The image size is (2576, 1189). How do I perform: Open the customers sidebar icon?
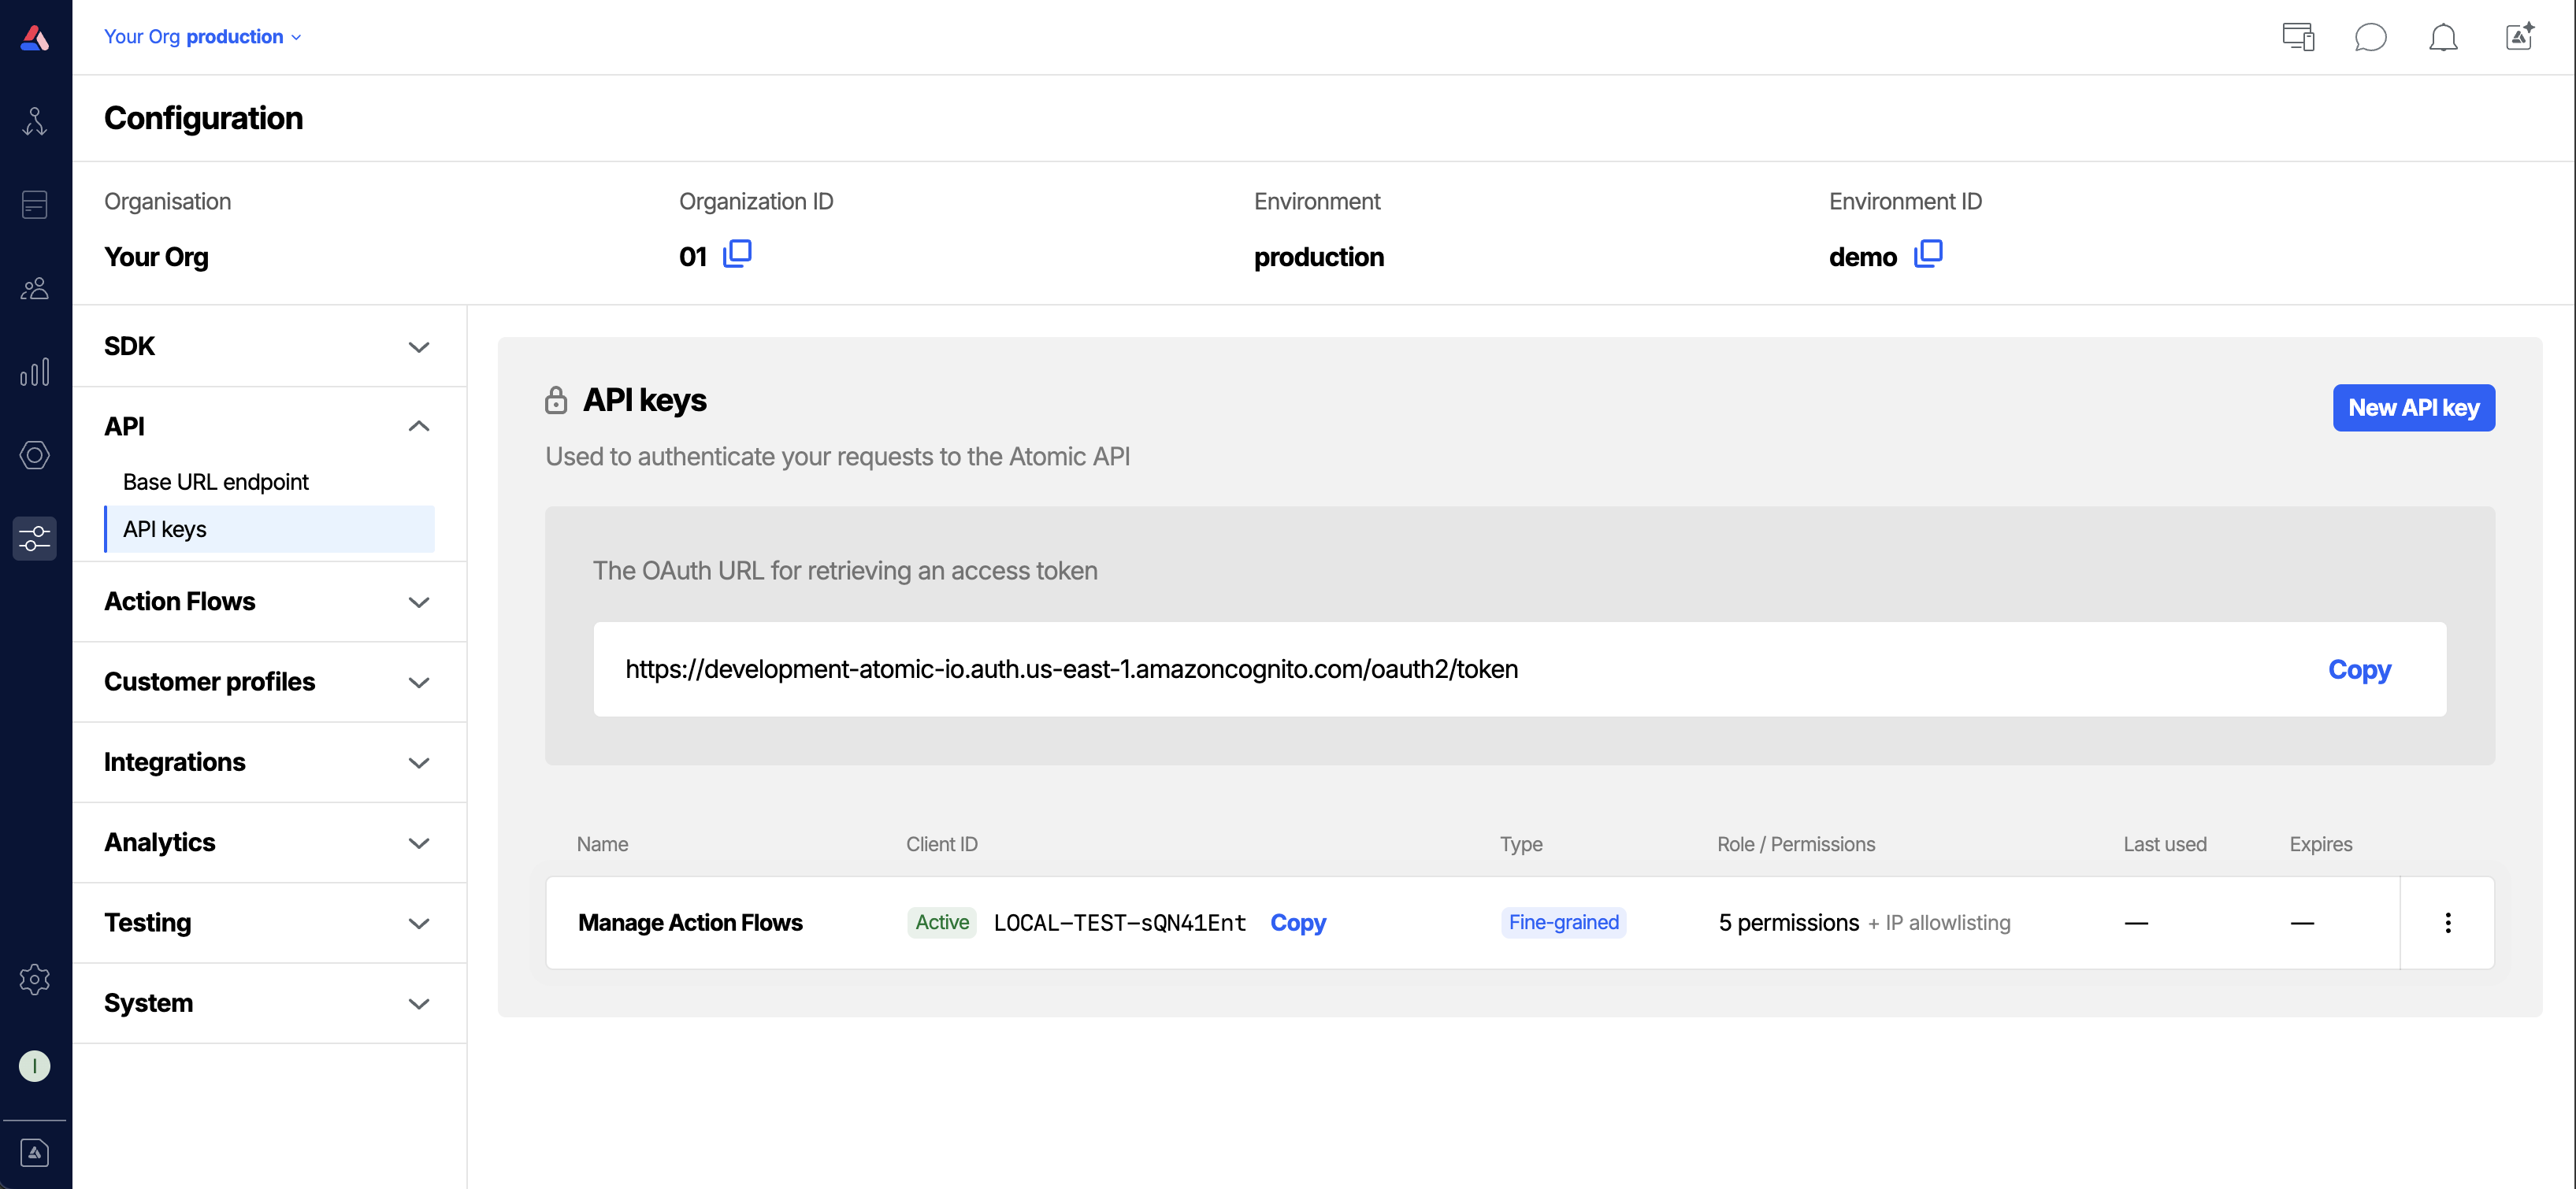(x=35, y=289)
